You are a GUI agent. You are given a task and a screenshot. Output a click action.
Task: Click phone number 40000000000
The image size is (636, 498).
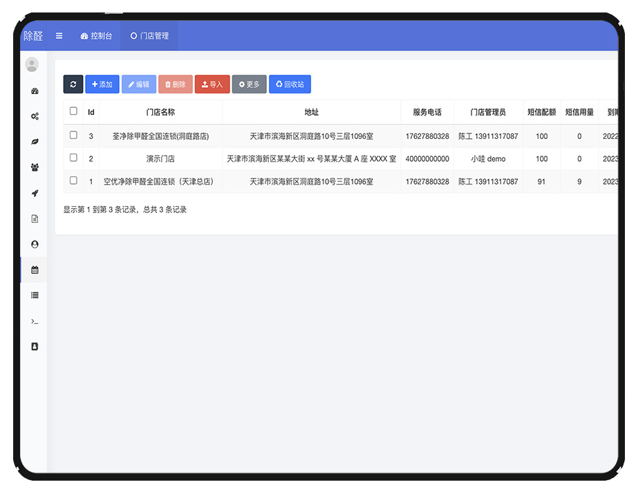427,158
